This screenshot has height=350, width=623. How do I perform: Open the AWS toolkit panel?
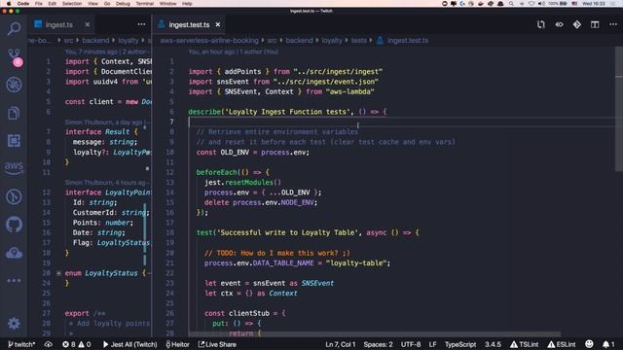point(14,168)
